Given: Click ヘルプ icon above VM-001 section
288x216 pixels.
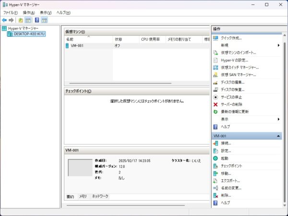Looking at the screenshot, I should coord(216,127).
